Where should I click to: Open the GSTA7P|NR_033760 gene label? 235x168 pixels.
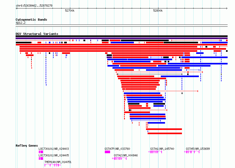117,149
